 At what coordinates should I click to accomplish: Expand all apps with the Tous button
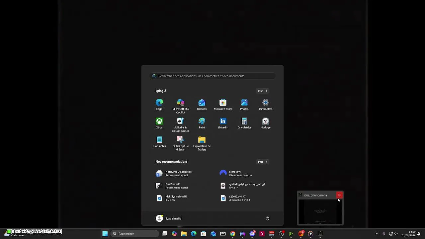coord(262,91)
